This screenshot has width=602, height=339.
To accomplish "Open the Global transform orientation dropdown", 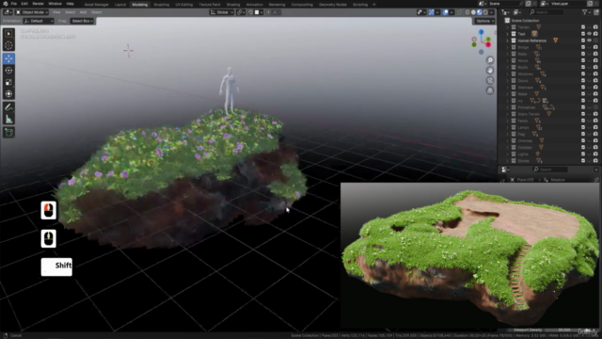I will 222,12.
